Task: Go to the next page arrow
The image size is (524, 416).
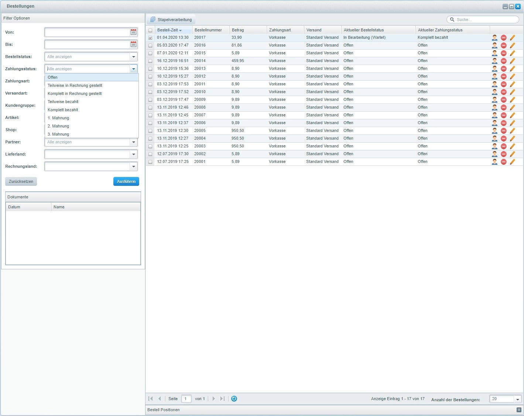Action: coord(213,399)
